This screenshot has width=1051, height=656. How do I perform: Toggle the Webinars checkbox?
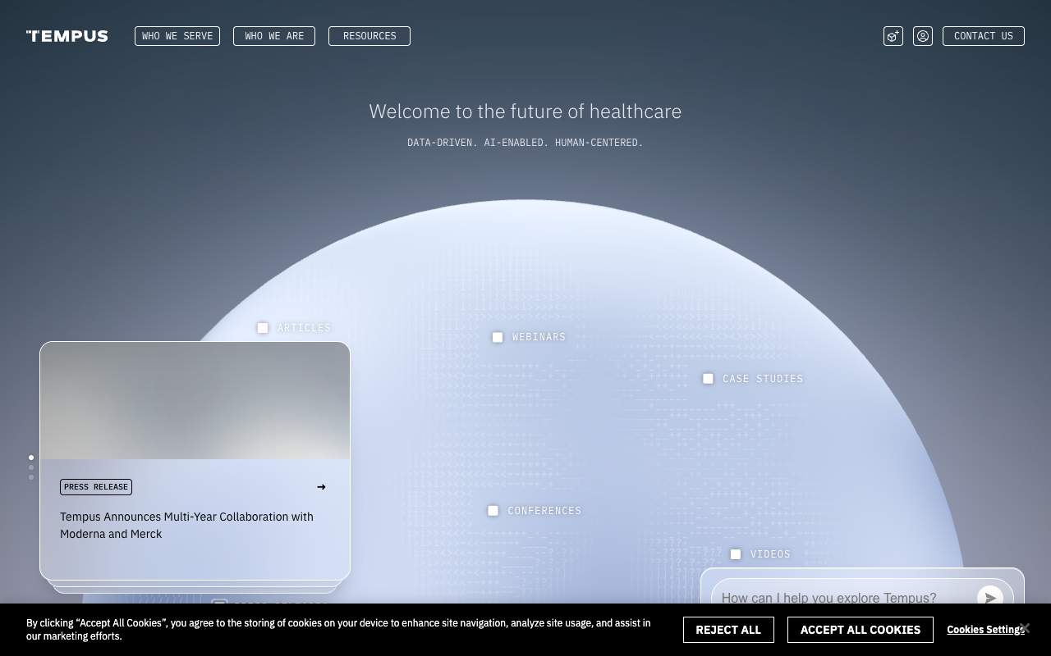498,337
